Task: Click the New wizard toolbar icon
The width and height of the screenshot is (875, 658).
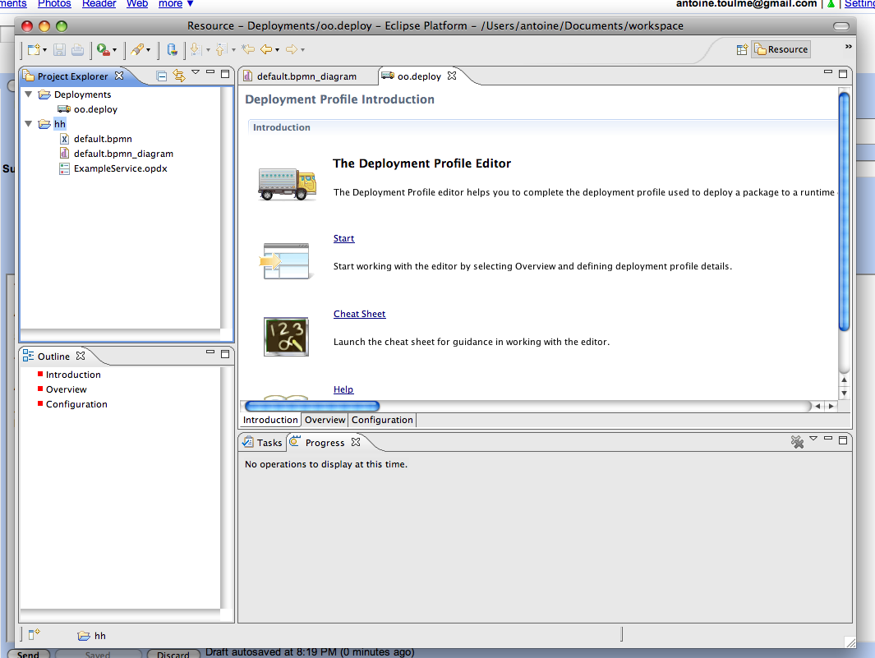Action: [x=34, y=49]
